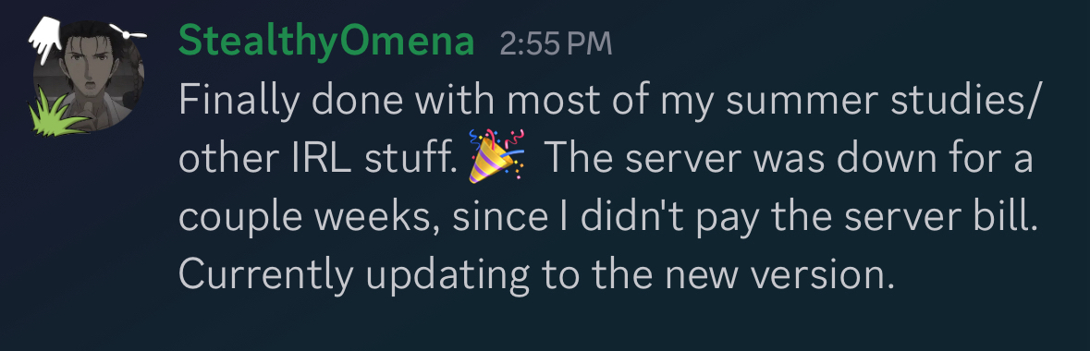
Task: Click the word "Currently" in the message
Action: [x=266, y=277]
